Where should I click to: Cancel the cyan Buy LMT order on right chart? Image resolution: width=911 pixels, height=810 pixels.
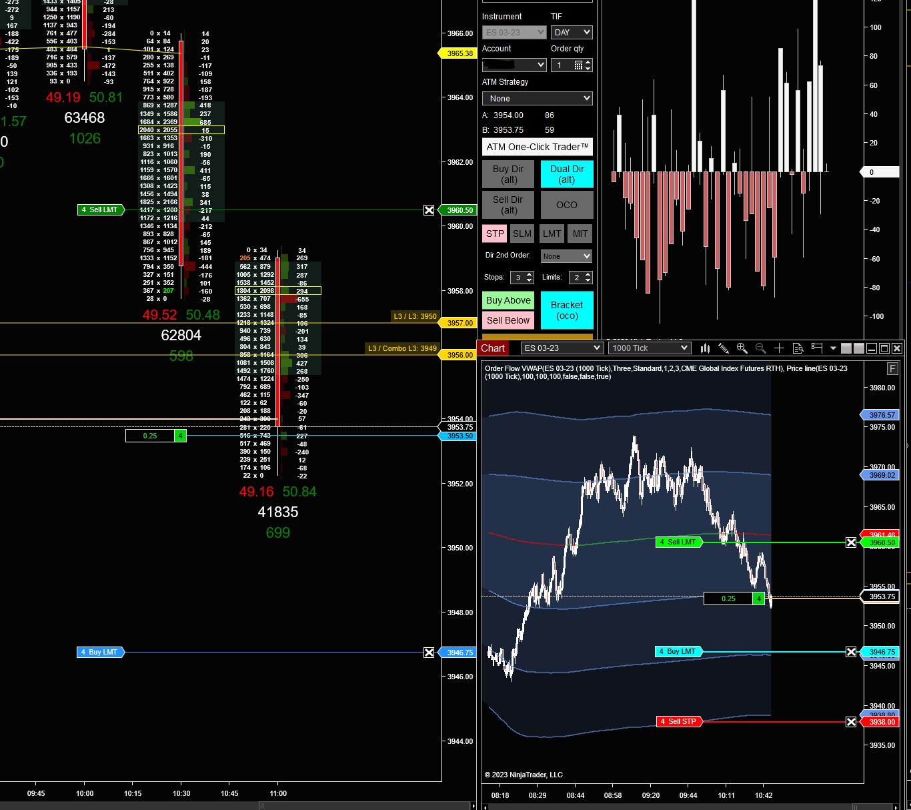point(851,652)
